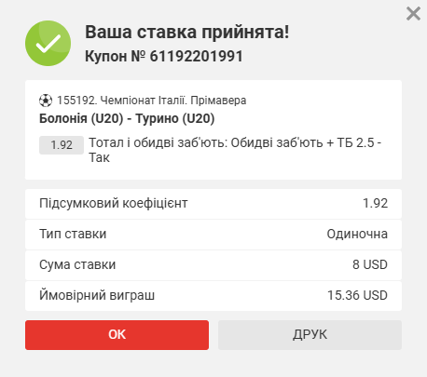Confirm with the red OK button
Image resolution: width=427 pixels, height=377 pixels.
[117, 335]
